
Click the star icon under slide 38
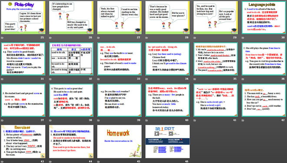point(50,120)
